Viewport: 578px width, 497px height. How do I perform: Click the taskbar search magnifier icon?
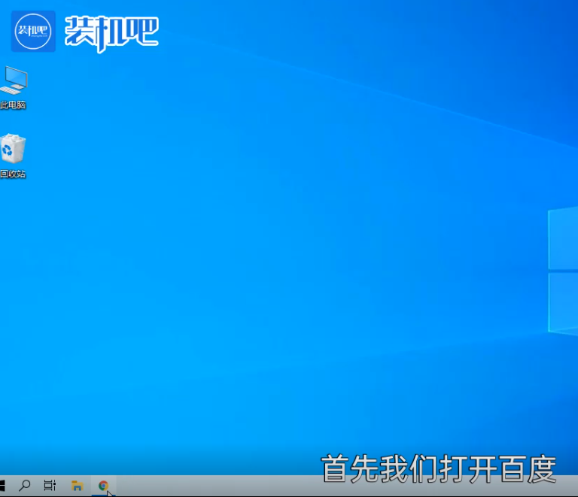point(25,486)
